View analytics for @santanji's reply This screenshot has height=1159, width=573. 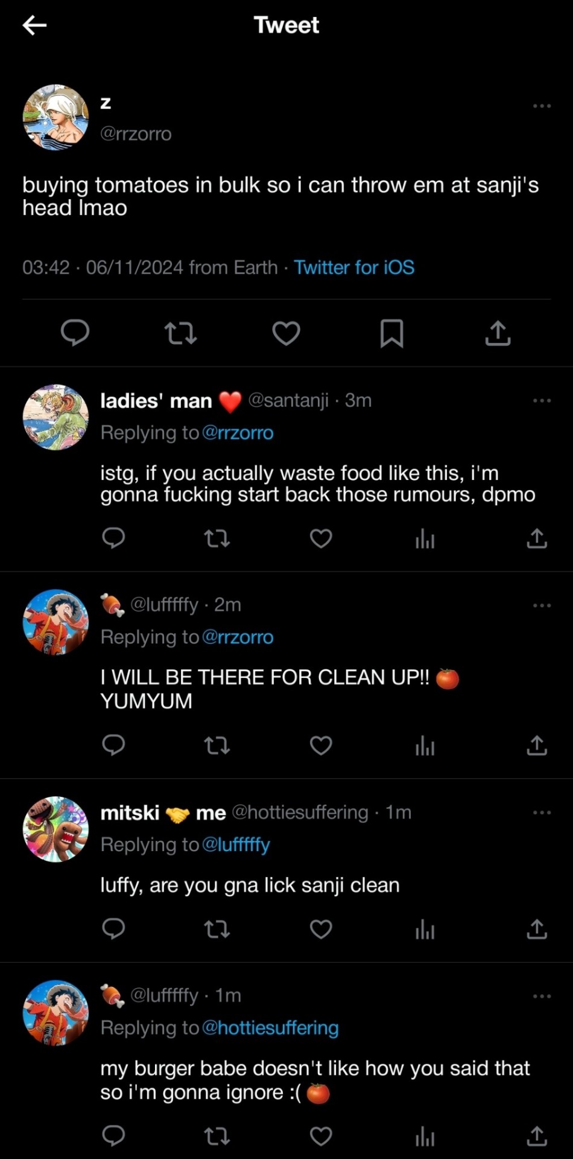pyautogui.click(x=425, y=538)
